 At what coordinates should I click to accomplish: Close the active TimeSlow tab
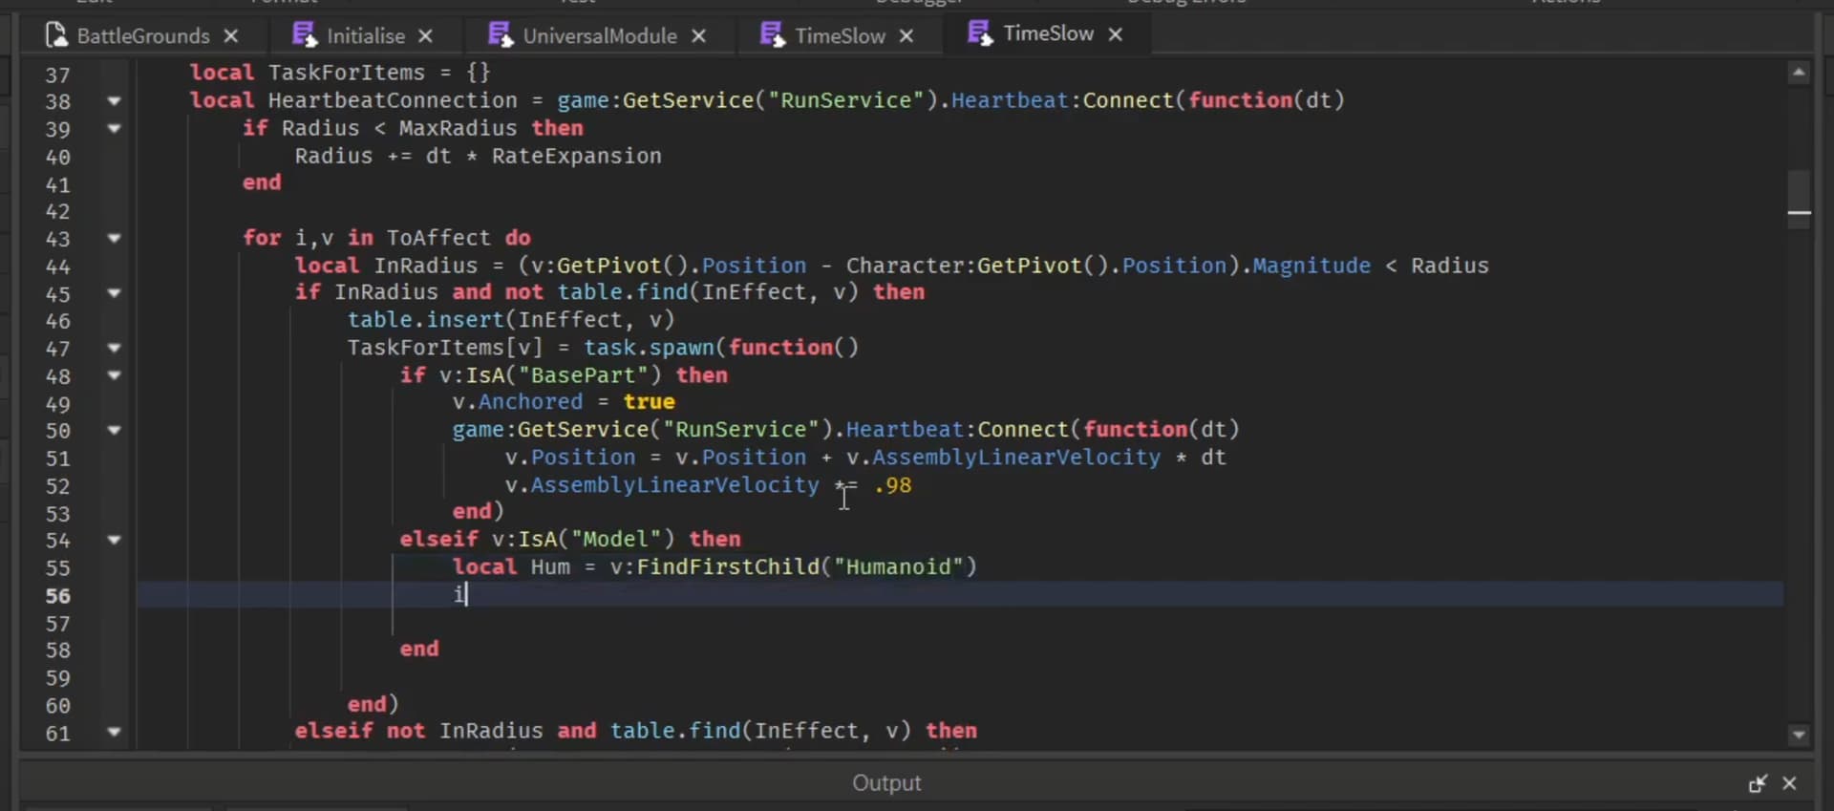click(1116, 34)
